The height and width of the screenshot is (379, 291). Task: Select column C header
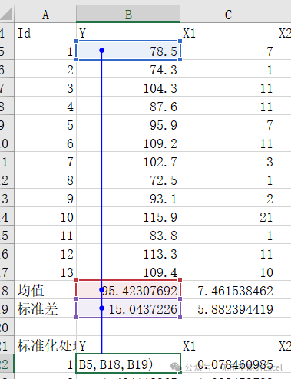pyautogui.click(x=228, y=15)
